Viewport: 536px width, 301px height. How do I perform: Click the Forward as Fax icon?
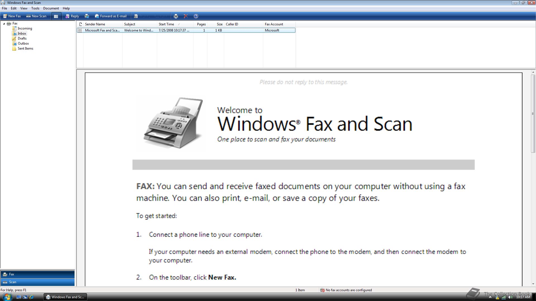pos(87,16)
